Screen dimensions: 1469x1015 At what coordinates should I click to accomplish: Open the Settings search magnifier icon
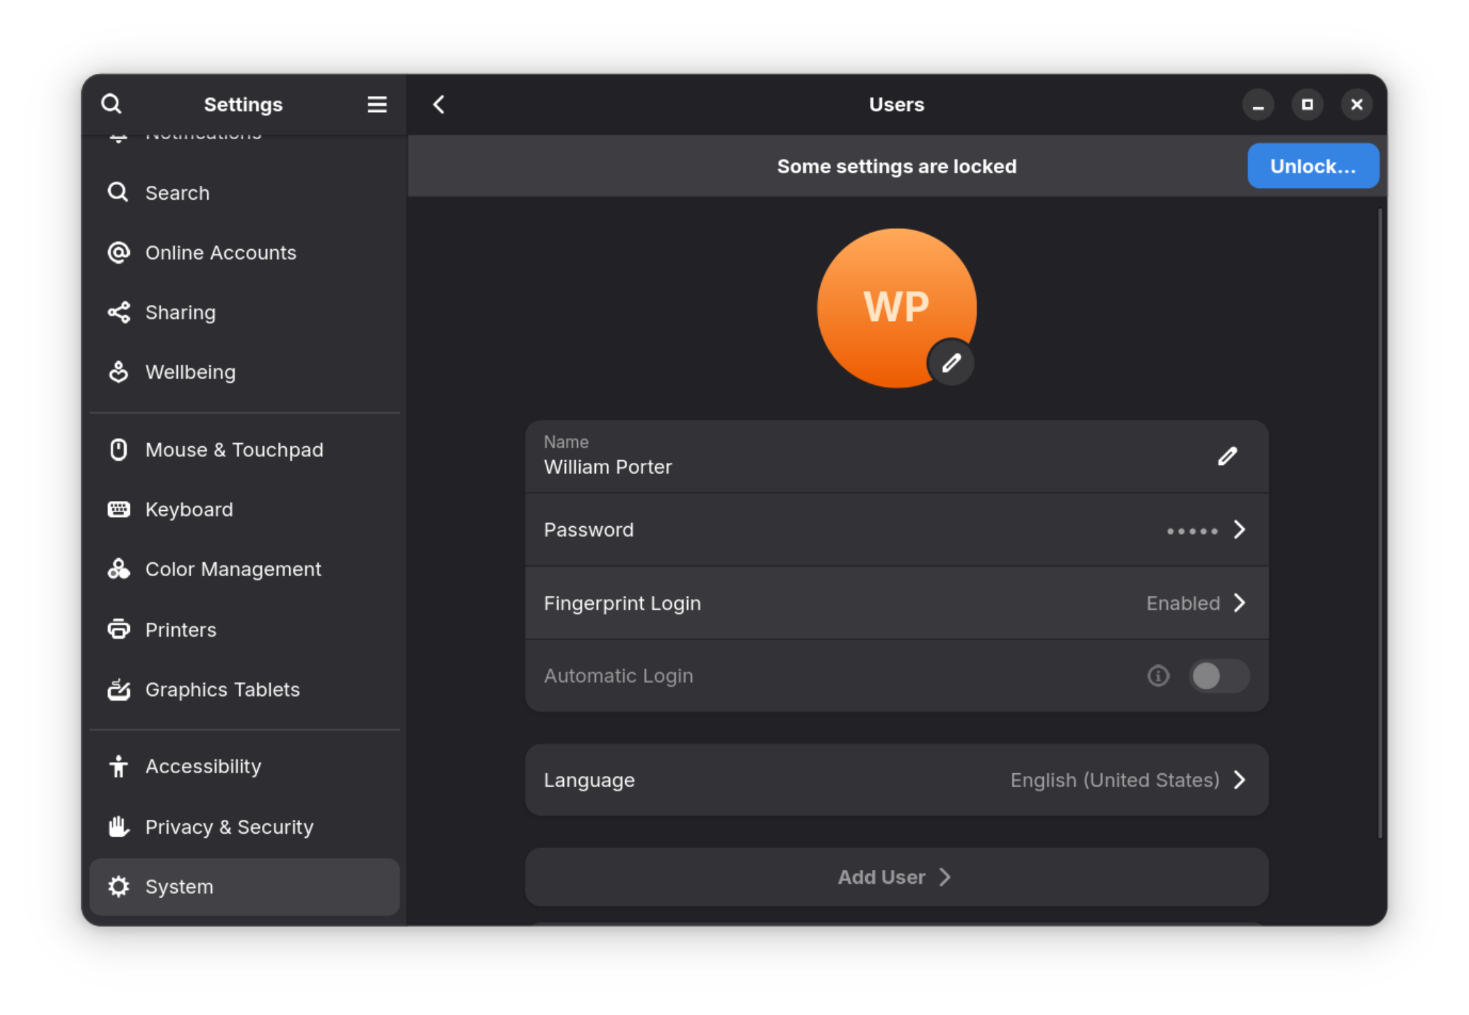pyautogui.click(x=111, y=105)
